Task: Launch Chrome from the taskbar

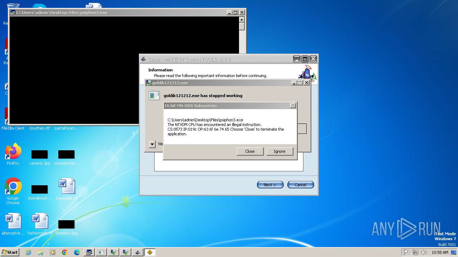Action: pos(65,252)
